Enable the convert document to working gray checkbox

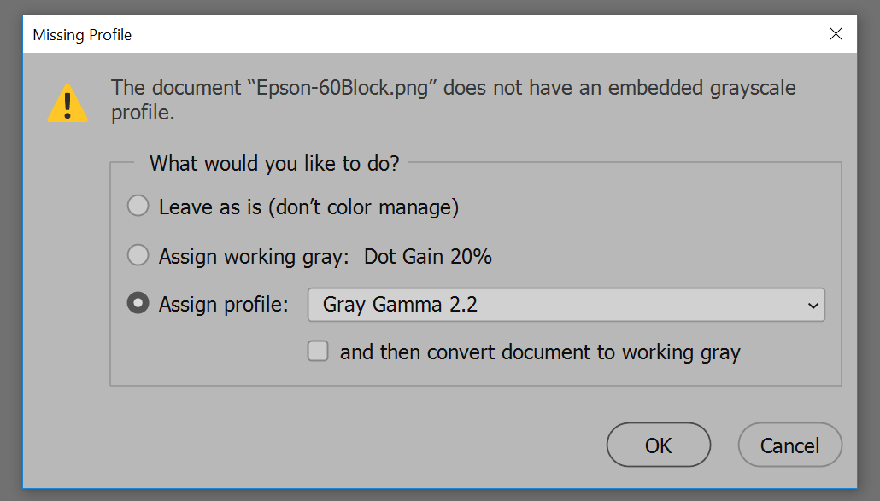point(318,352)
